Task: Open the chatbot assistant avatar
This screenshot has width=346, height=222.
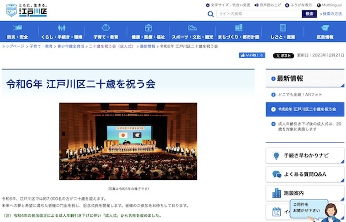Action: tap(330, 213)
